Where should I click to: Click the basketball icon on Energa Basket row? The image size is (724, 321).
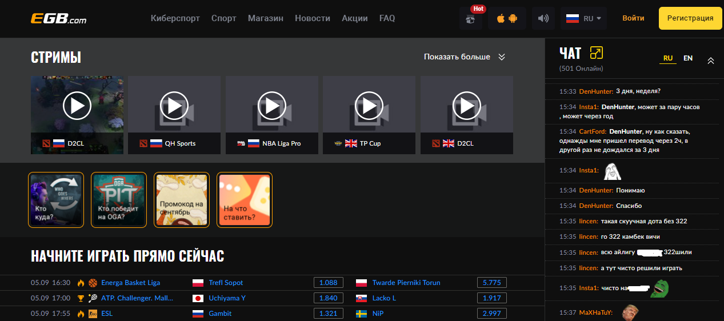93,283
